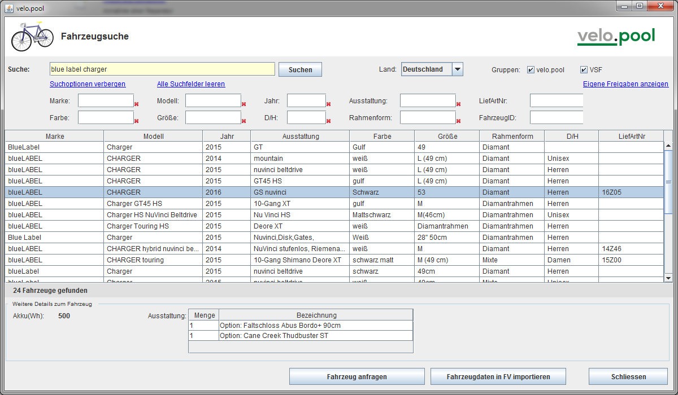Click the 'Mattschwarz' color cell

(x=382, y=215)
